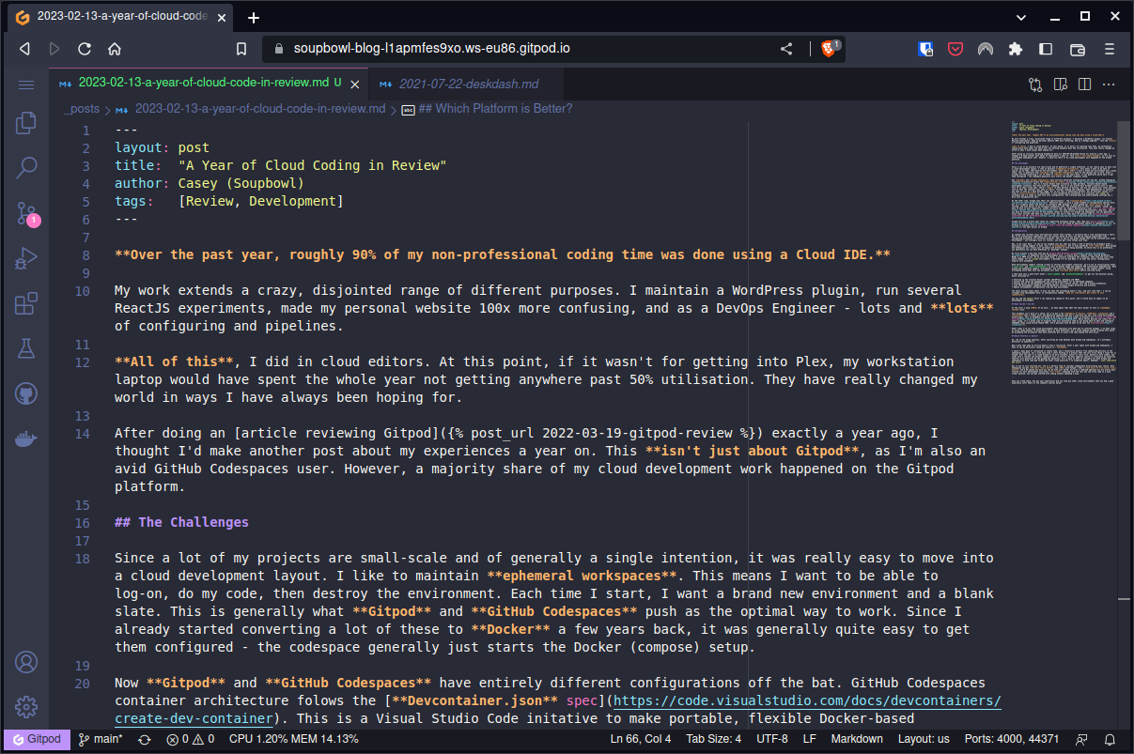Open the Manage gear settings menu
The height and width of the screenshot is (754, 1134).
click(26, 707)
